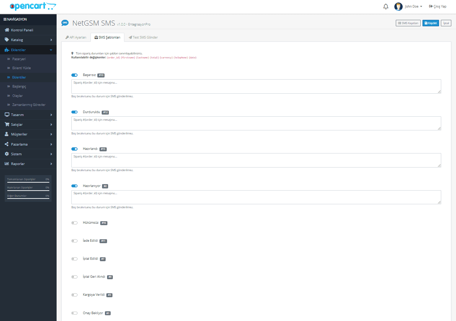Switch on the İptal Edildi toggle
The image size is (456, 321).
(75, 259)
